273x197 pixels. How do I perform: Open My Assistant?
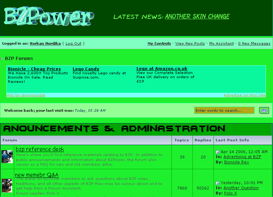click(221, 44)
